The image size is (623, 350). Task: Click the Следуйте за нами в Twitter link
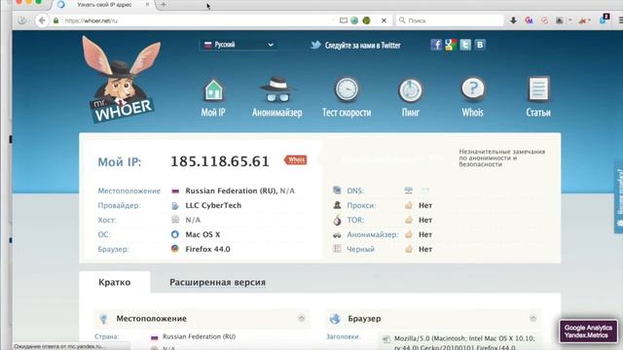click(x=362, y=46)
